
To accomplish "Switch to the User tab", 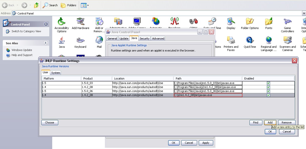I will click(x=45, y=72).
